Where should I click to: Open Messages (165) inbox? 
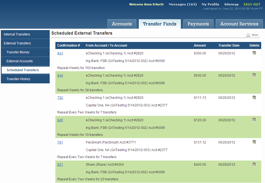pos(183,4)
